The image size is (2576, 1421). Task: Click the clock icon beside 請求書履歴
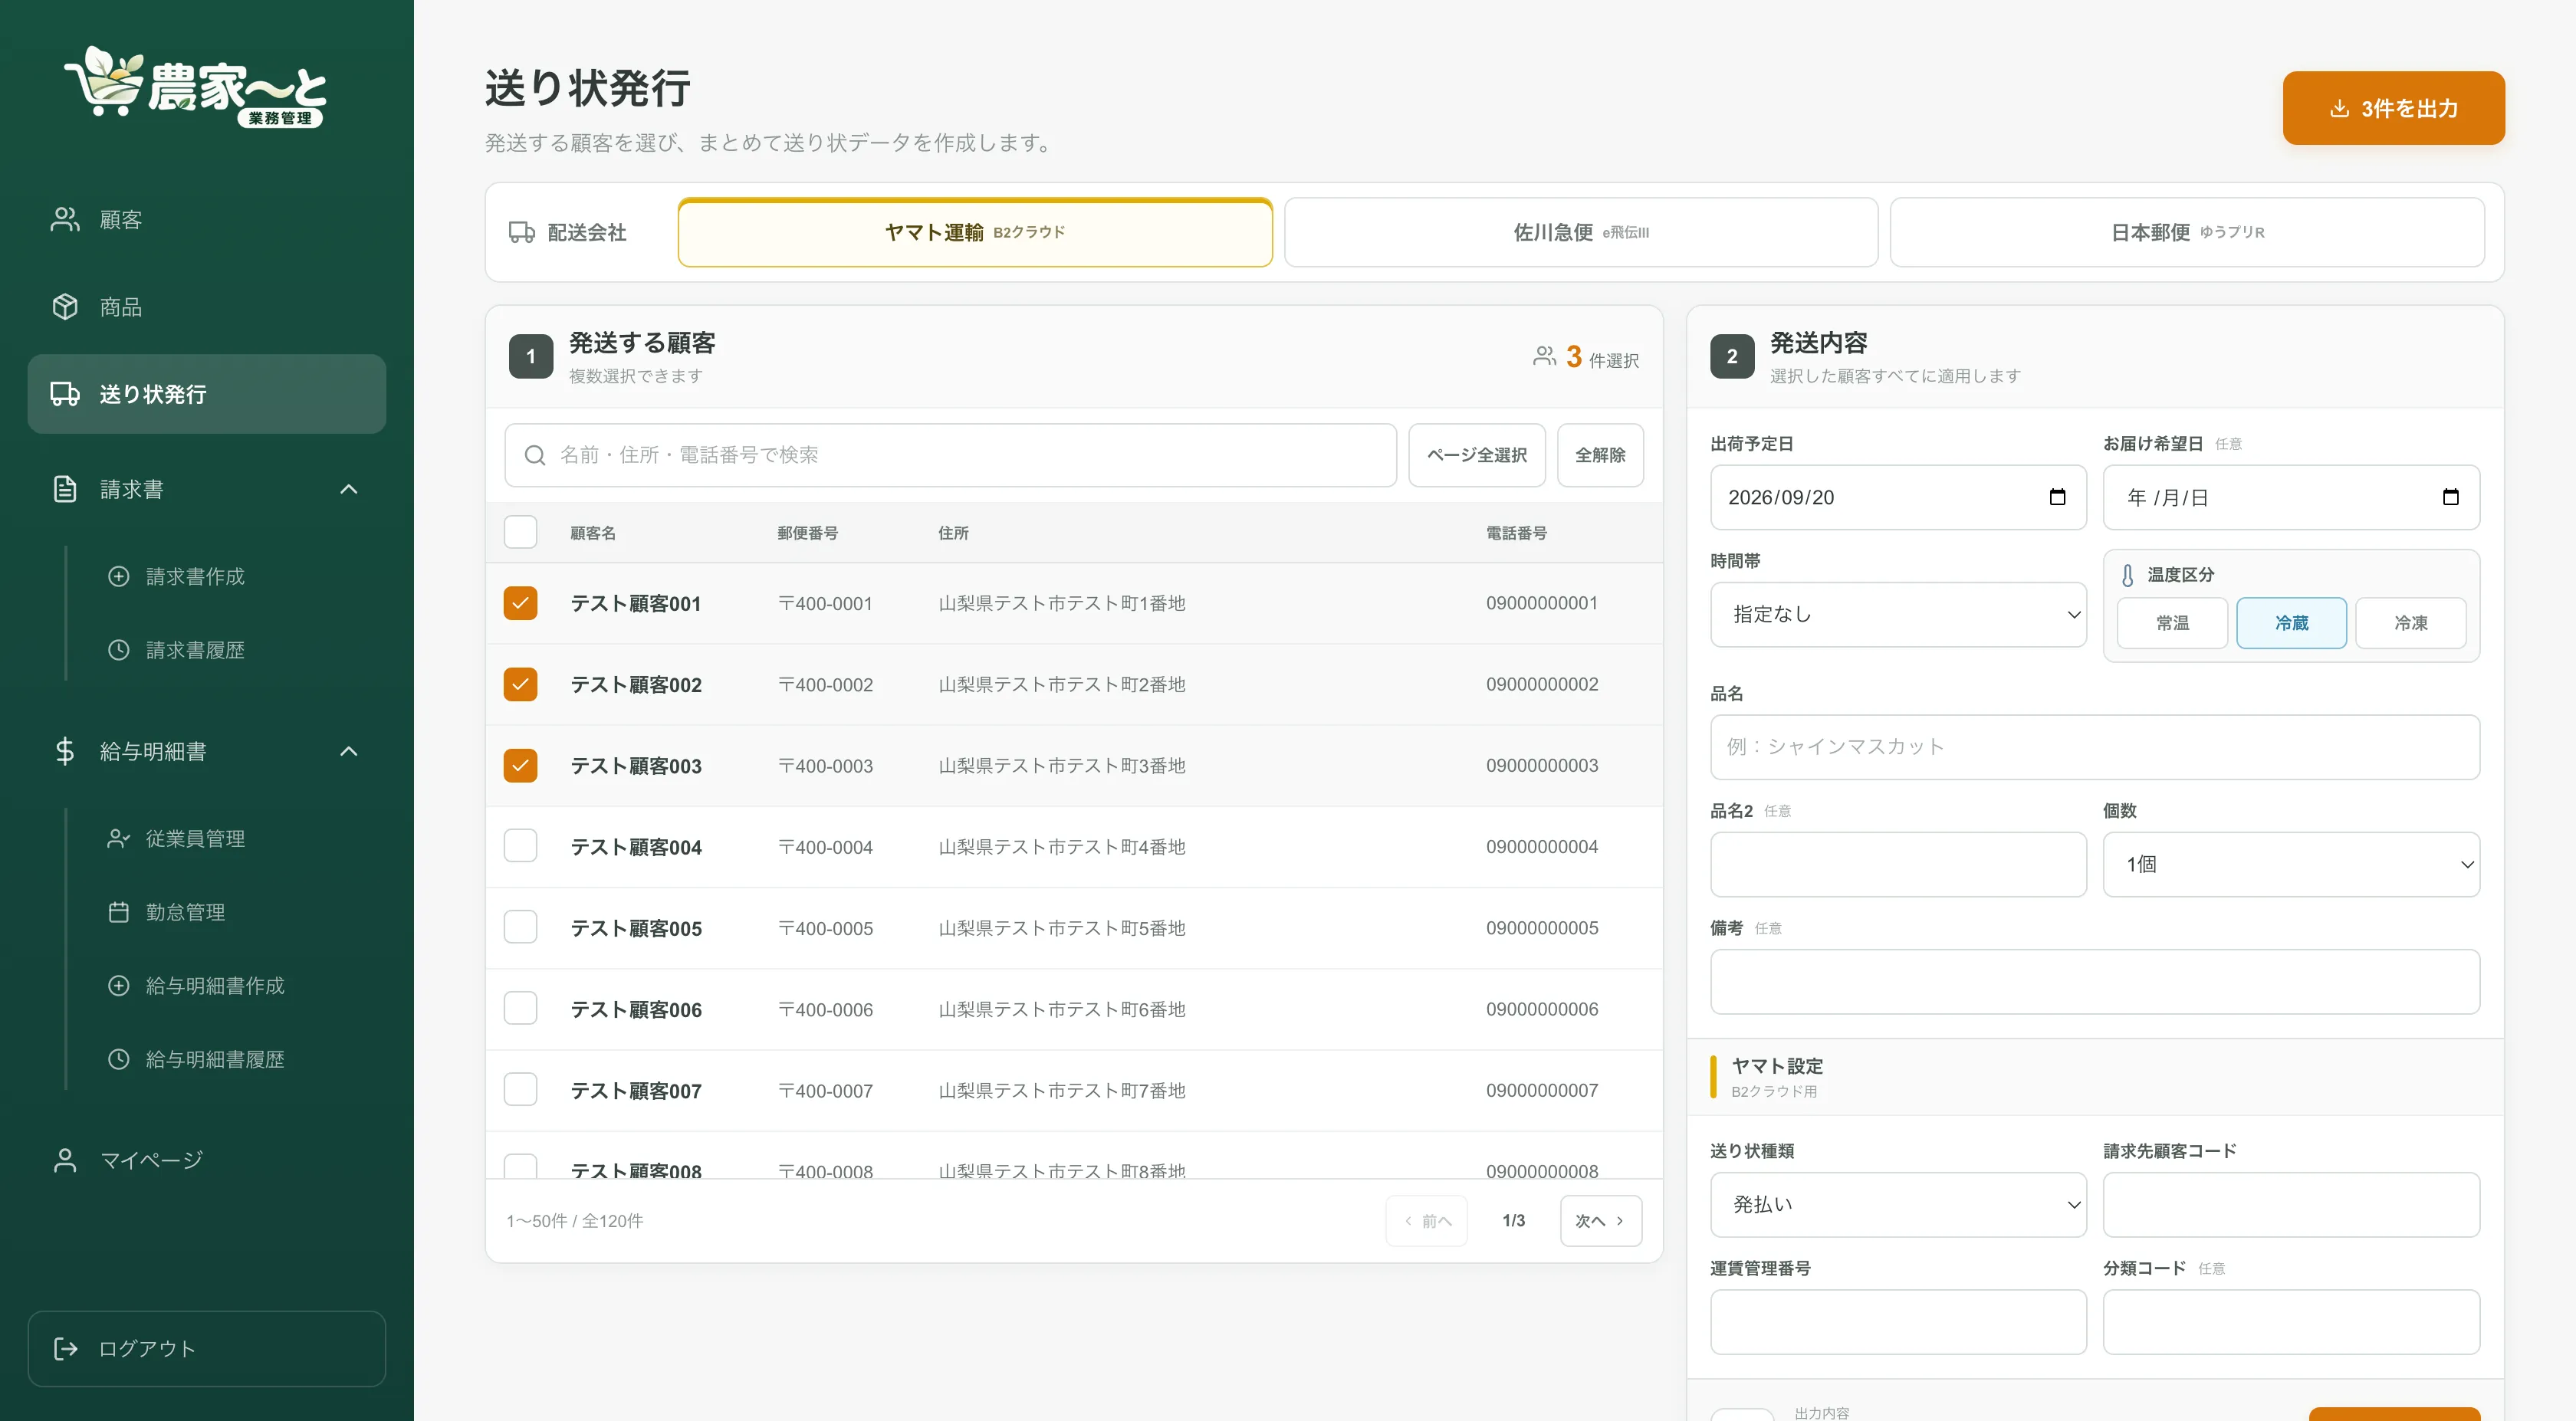tap(118, 650)
